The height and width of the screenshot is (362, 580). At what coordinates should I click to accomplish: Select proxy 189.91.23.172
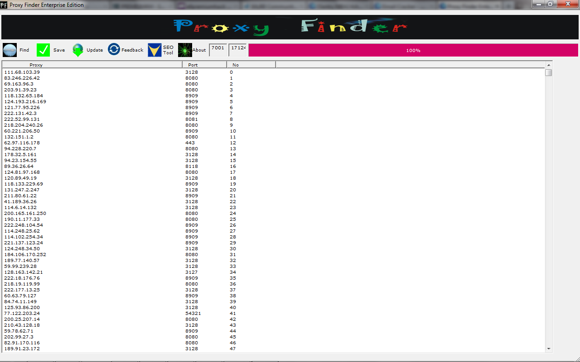[22, 348]
